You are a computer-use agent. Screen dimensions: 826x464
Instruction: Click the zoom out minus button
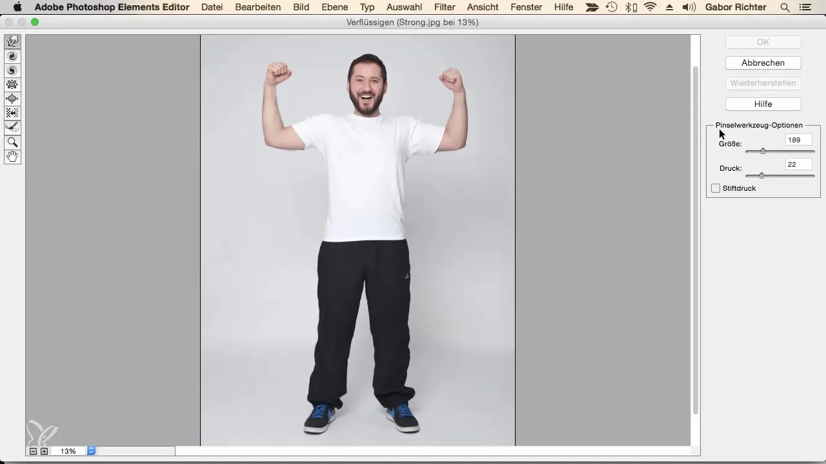coord(33,451)
